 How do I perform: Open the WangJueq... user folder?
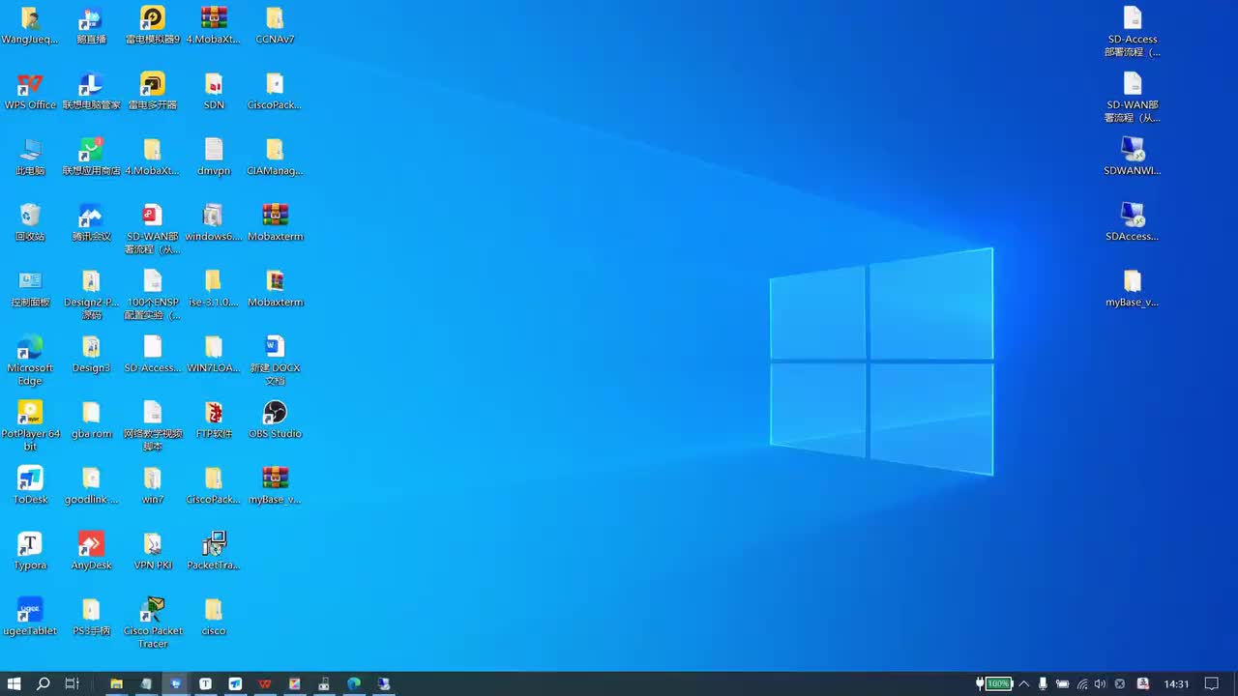coord(30,25)
